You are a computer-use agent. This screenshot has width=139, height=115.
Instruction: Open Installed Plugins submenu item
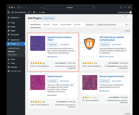[x=14, y=48]
